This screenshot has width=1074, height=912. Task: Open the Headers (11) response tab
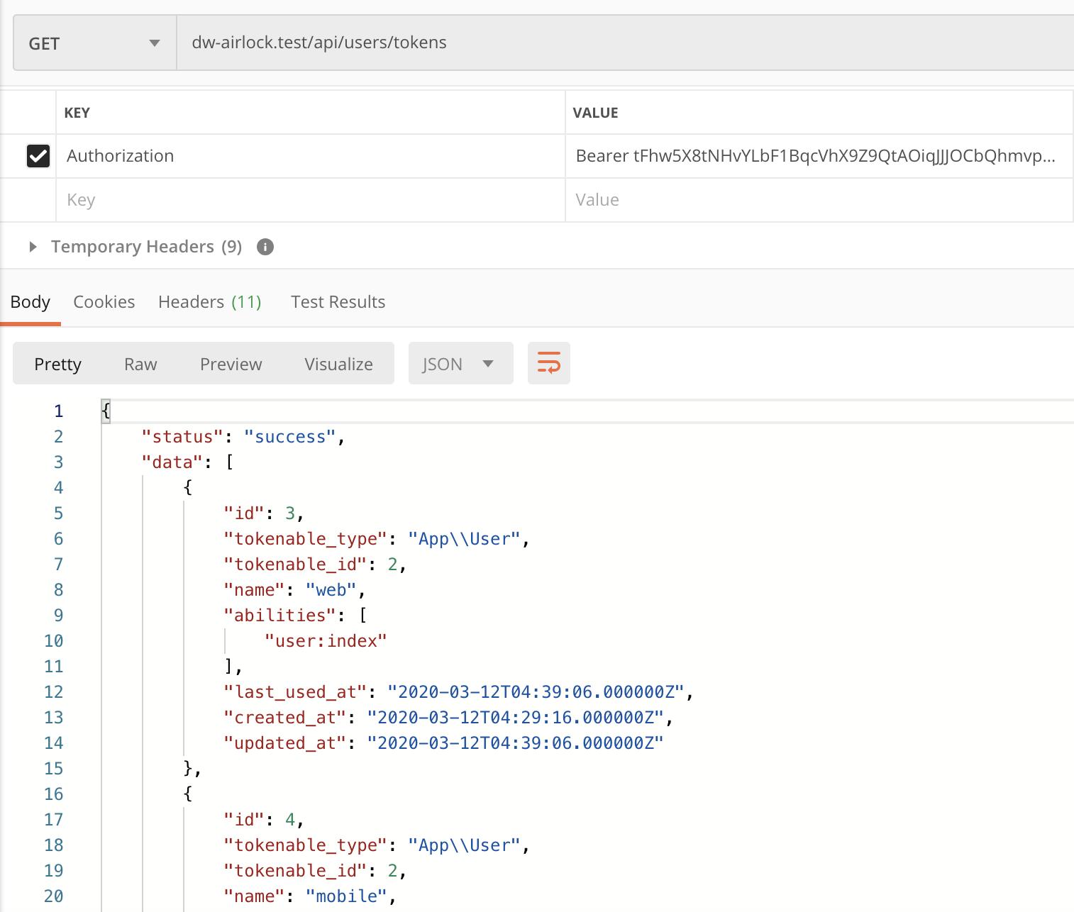pyautogui.click(x=209, y=302)
